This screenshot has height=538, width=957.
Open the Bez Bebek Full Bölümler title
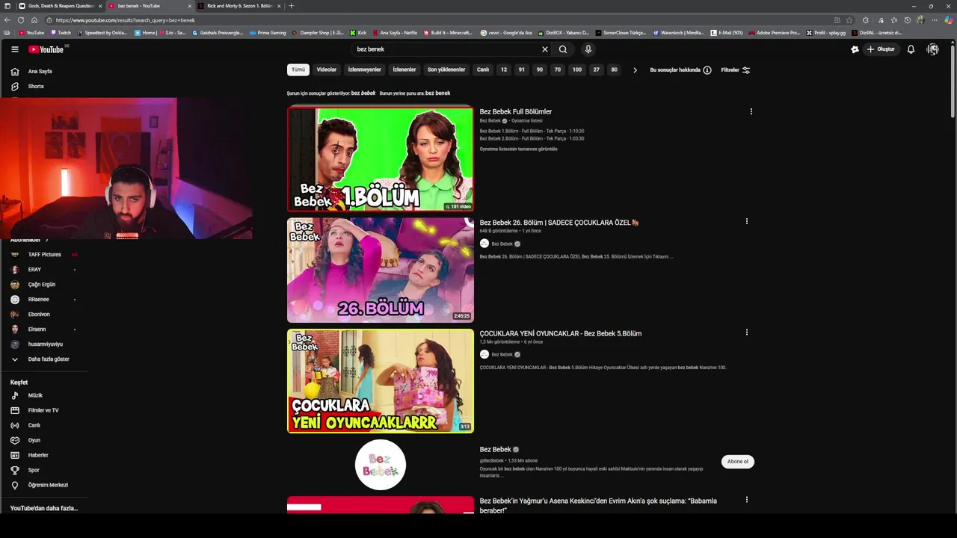click(x=516, y=111)
